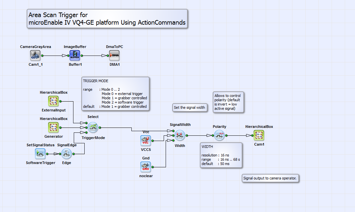Select the CameraGrayArea Cam1_1 operator icon
Image resolution: width=355 pixels, height=212 pixels.
coord(35,56)
